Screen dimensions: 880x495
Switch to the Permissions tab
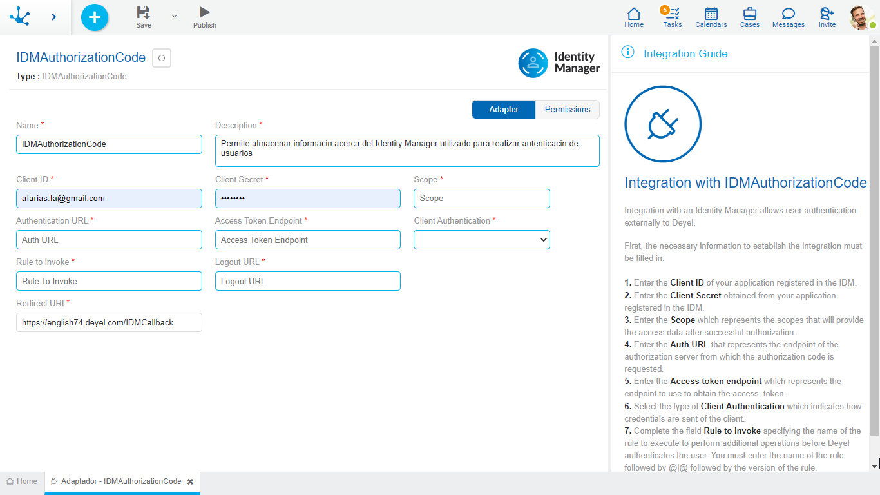[x=567, y=110]
